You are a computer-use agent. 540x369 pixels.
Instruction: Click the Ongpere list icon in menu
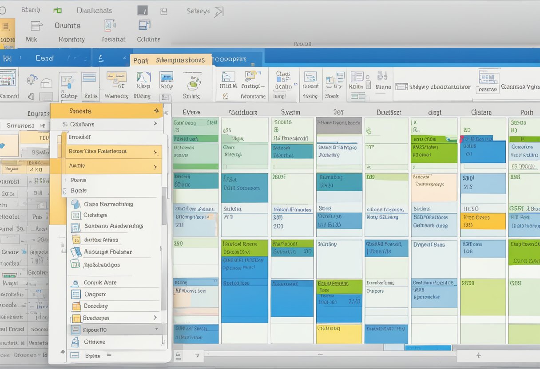76,294
